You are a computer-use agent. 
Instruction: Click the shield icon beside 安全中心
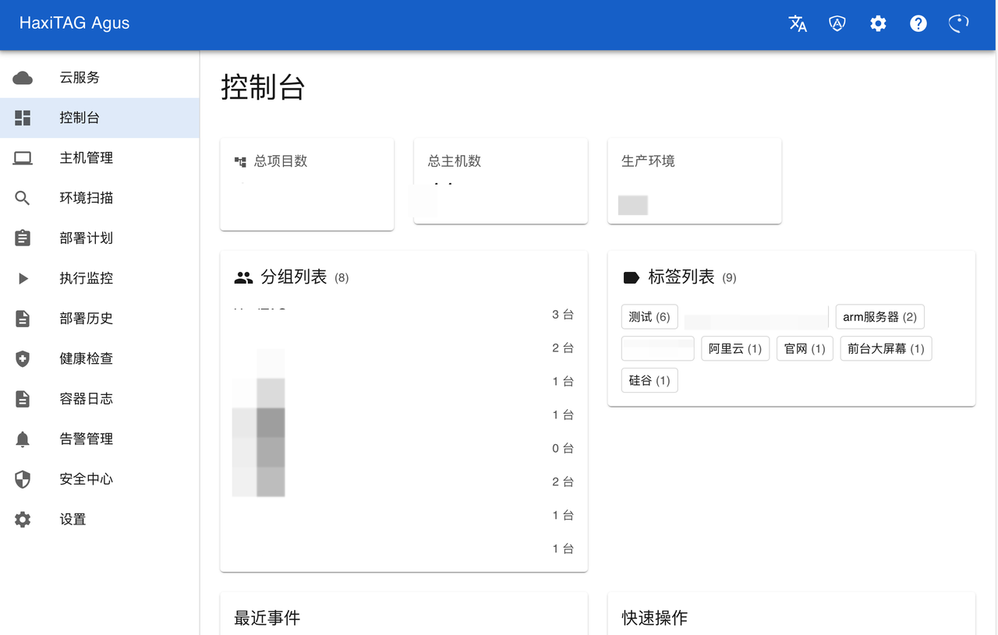click(23, 478)
